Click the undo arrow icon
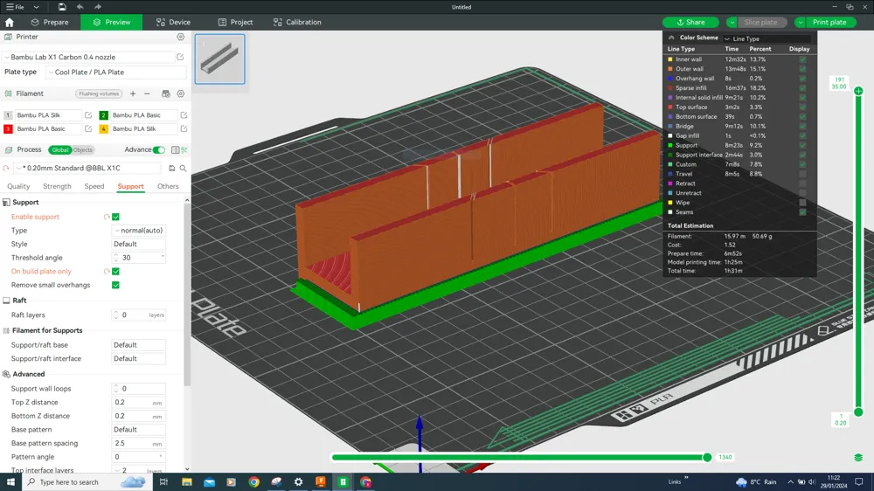The image size is (874, 491). tap(80, 7)
